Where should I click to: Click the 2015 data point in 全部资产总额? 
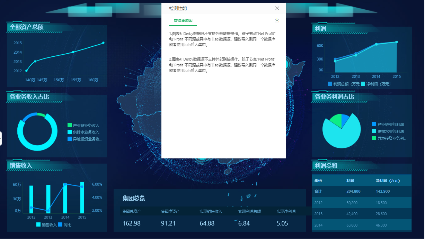click(x=103, y=43)
